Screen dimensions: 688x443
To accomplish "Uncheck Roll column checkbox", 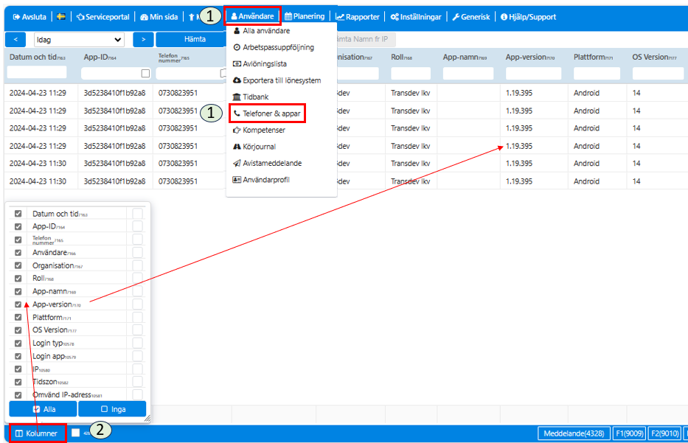I will point(18,279).
